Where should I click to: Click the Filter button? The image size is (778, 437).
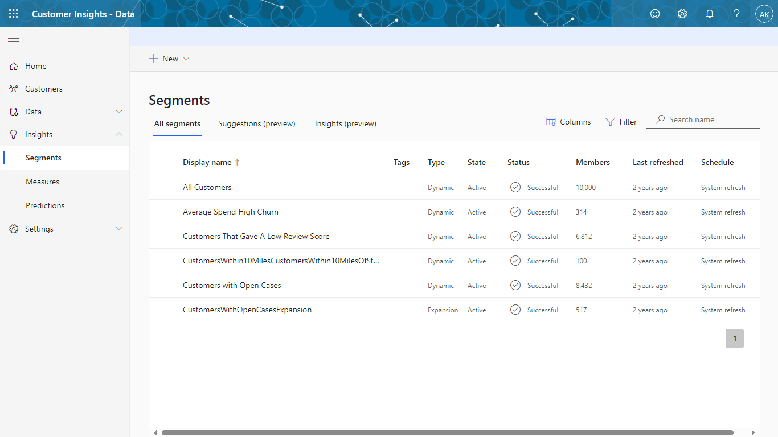point(621,122)
